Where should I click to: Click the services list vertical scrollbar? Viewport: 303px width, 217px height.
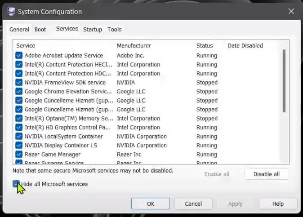coord(284,81)
